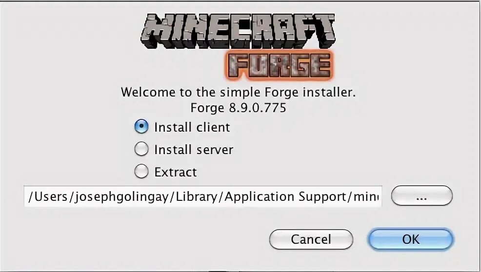Viewport: 481px width, 272px height.
Task: Confirm installation with the OK button
Action: point(411,239)
